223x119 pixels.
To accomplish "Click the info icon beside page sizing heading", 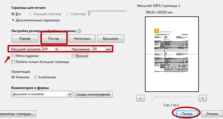I will [79, 31].
